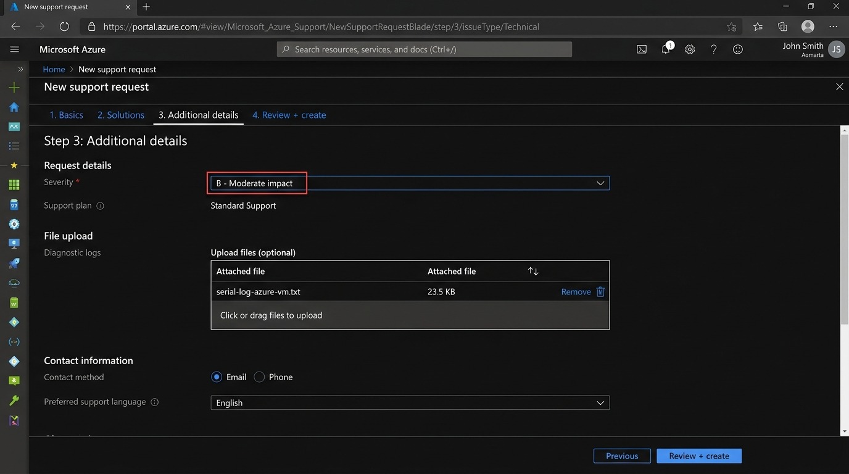Close the New support request blade
Screen dimensions: 849x474
(839, 87)
